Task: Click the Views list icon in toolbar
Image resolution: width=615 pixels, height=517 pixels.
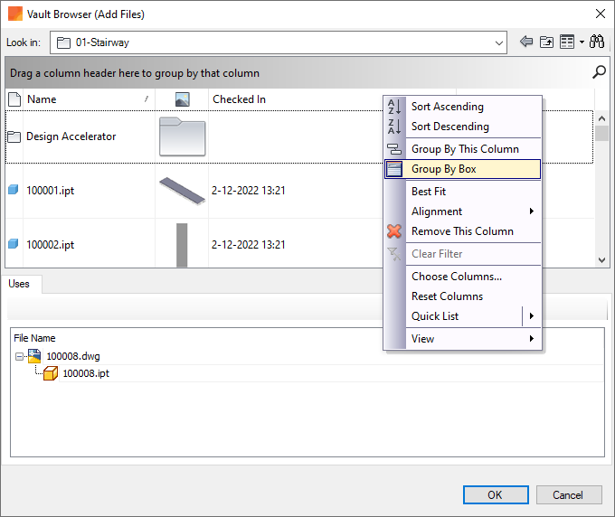Action: [567, 42]
